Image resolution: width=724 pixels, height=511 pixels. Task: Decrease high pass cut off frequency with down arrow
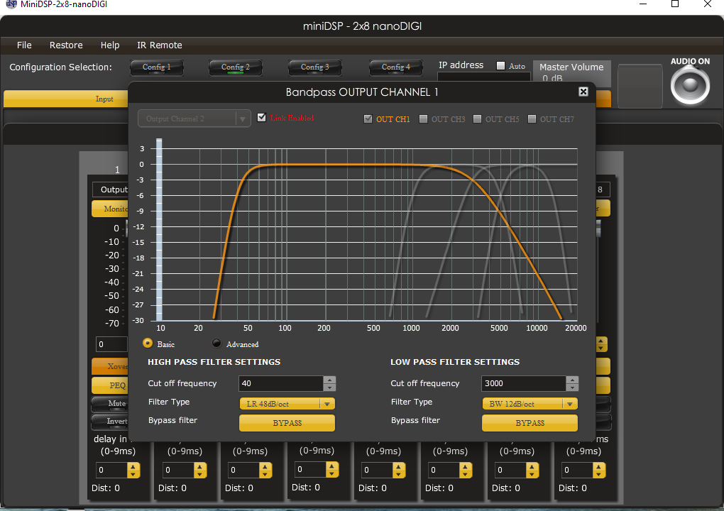pos(329,388)
